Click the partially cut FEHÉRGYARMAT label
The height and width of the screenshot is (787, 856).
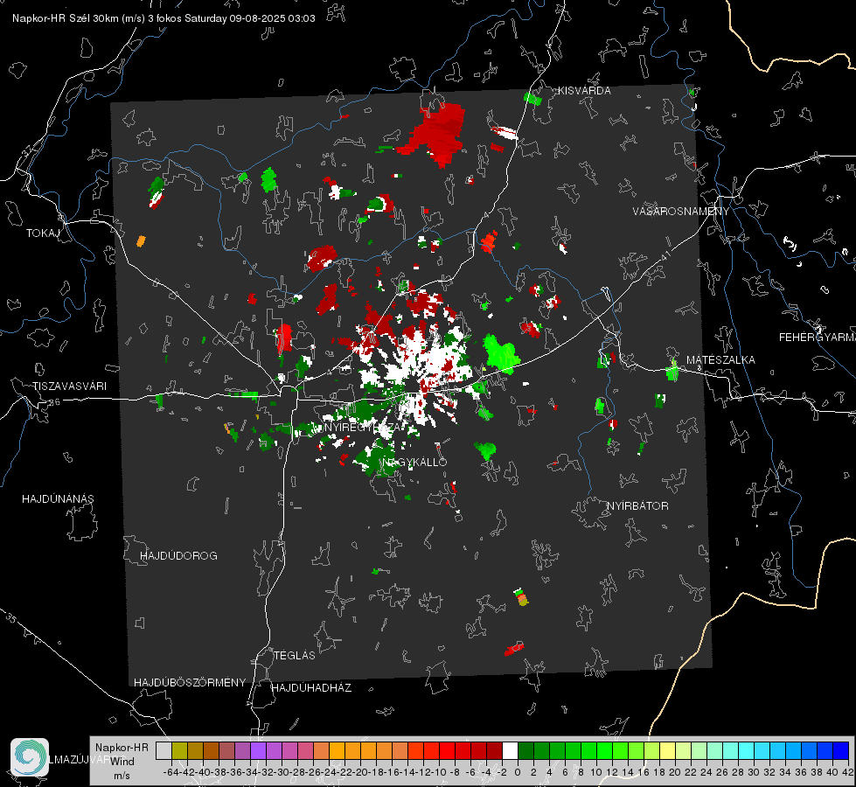coord(817,338)
